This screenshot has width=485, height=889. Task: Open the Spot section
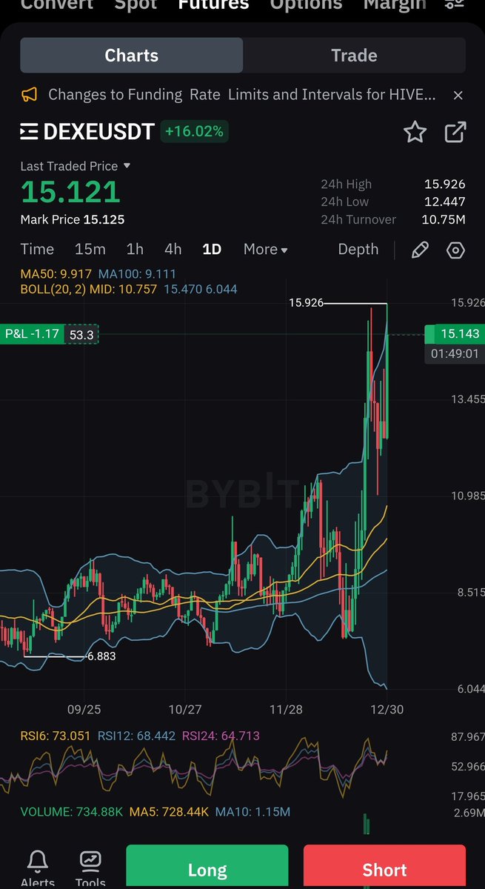click(x=136, y=4)
